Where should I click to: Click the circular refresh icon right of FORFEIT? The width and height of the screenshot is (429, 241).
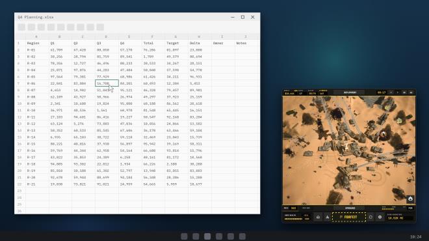(370, 217)
